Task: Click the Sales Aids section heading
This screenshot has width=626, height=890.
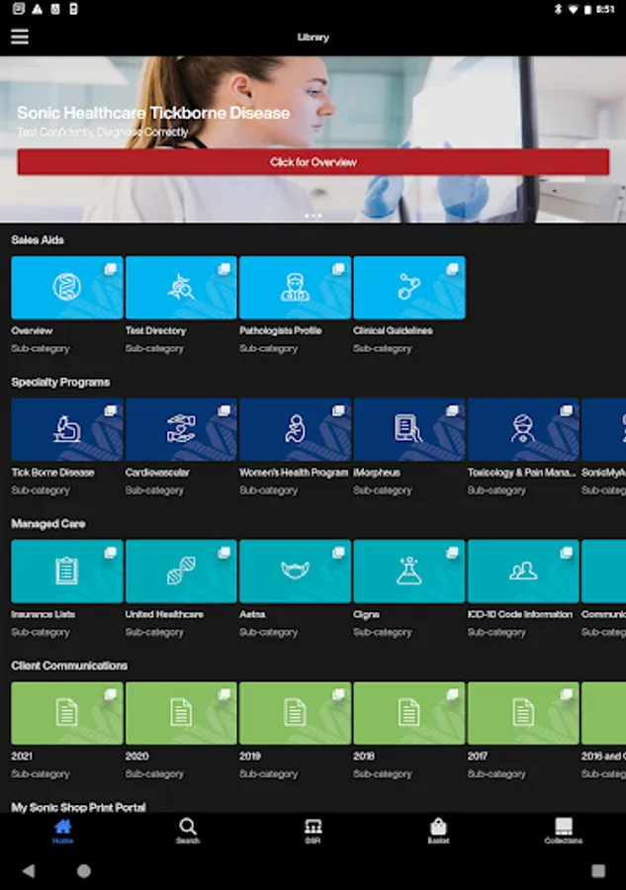Action: pos(38,240)
